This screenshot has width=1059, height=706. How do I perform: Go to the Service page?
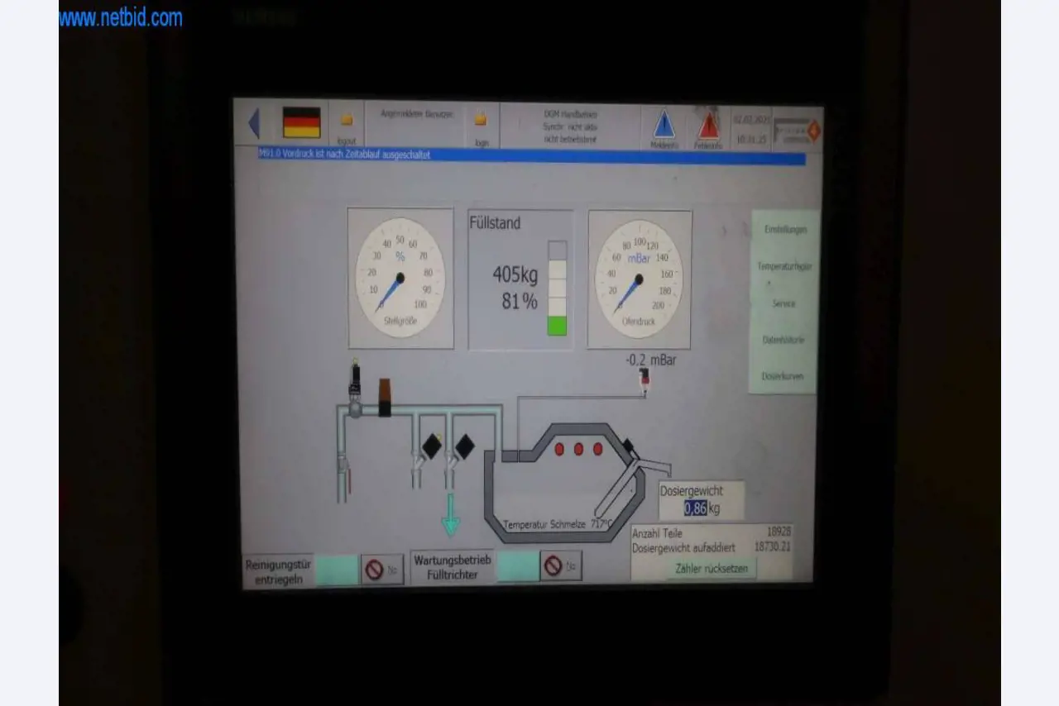tap(784, 303)
